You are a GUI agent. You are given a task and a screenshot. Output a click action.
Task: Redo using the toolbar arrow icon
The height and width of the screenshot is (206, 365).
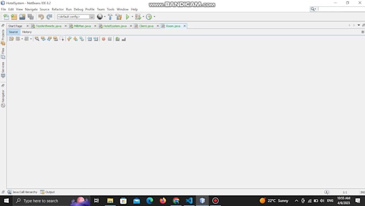tap(49, 17)
